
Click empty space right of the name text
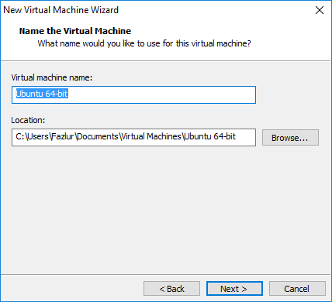click(x=161, y=94)
